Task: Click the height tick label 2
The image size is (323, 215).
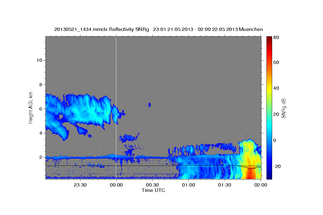Action: 41,157
